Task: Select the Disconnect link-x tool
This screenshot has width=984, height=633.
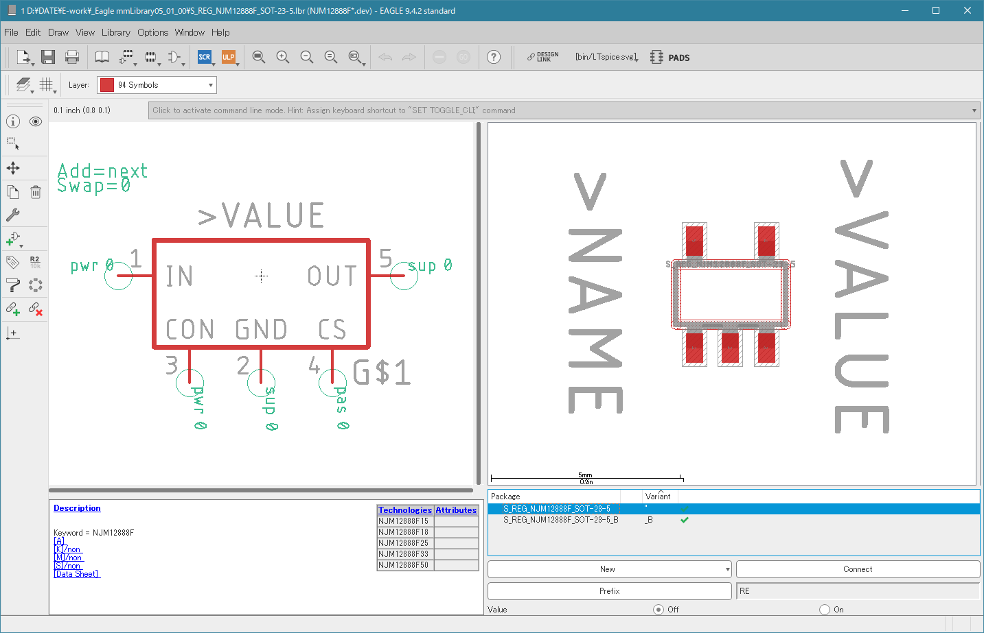Action: (36, 309)
